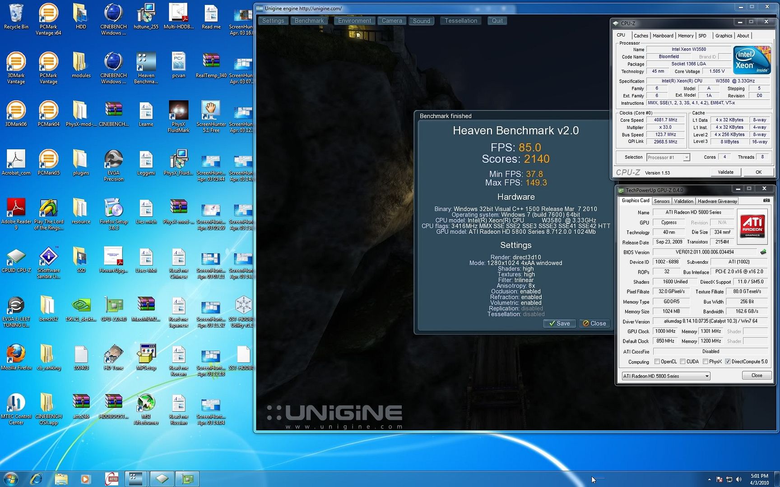Image resolution: width=780 pixels, height=487 pixels.
Task: Open SST-HDDBOOST Utility v1.1 icon
Action: 243,312
